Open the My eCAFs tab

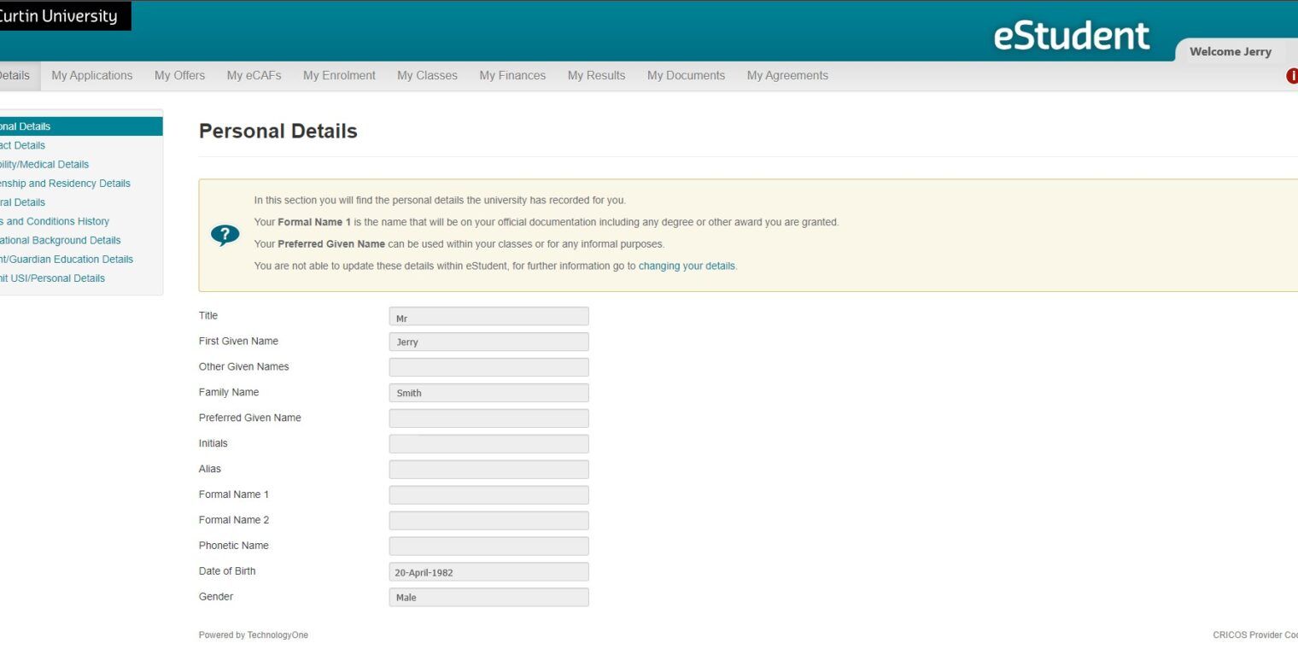coord(254,75)
